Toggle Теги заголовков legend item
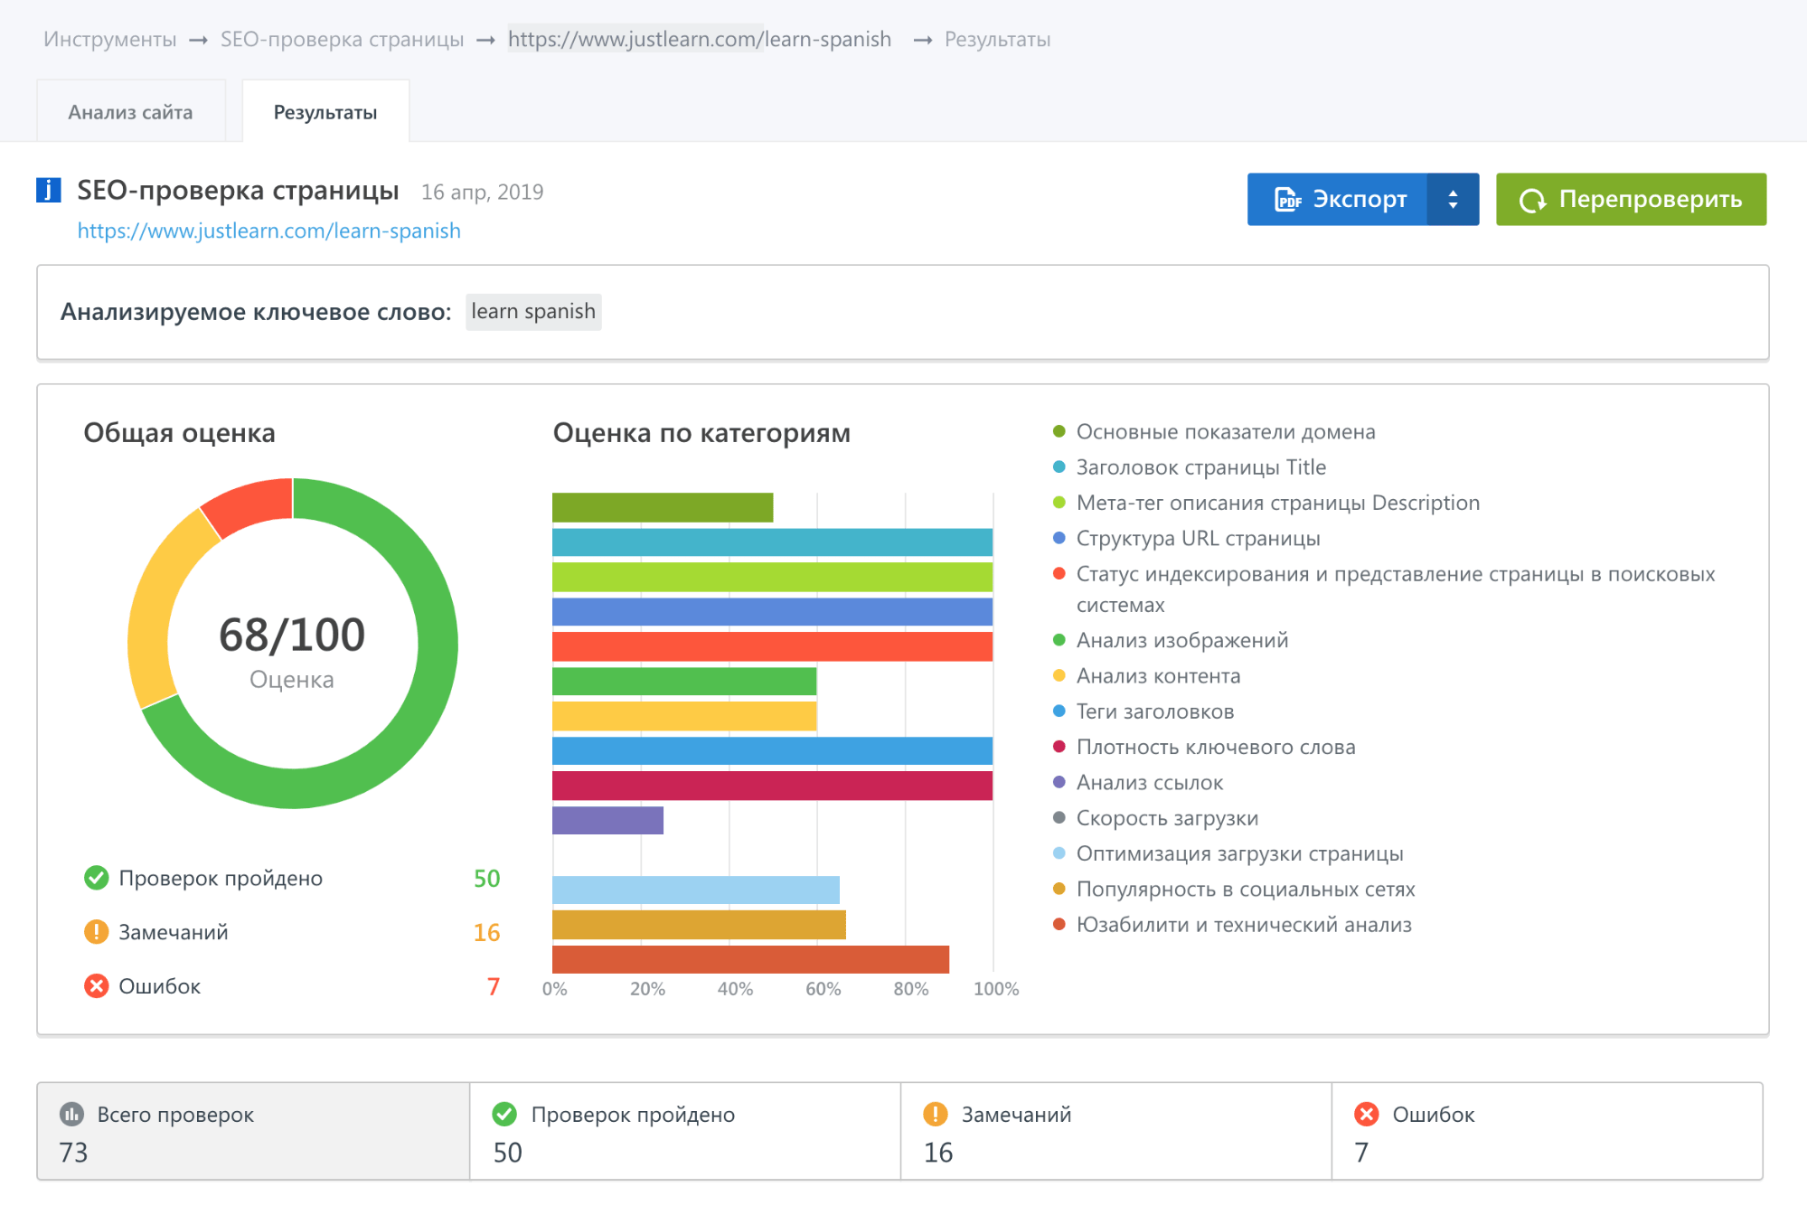Viewport: 1807px width, 1215px height. click(x=1143, y=711)
